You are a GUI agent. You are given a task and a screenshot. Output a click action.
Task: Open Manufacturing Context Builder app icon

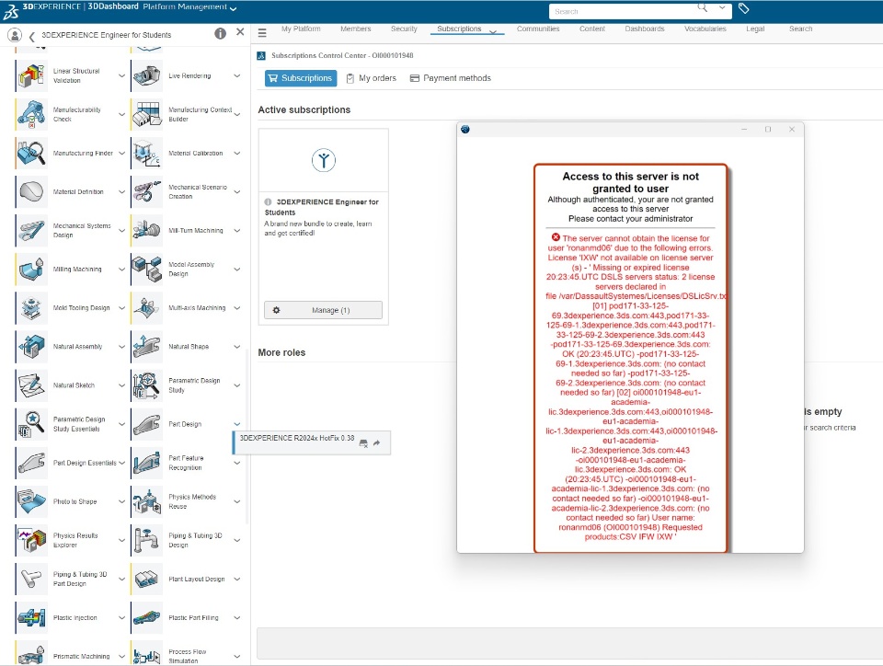(147, 114)
